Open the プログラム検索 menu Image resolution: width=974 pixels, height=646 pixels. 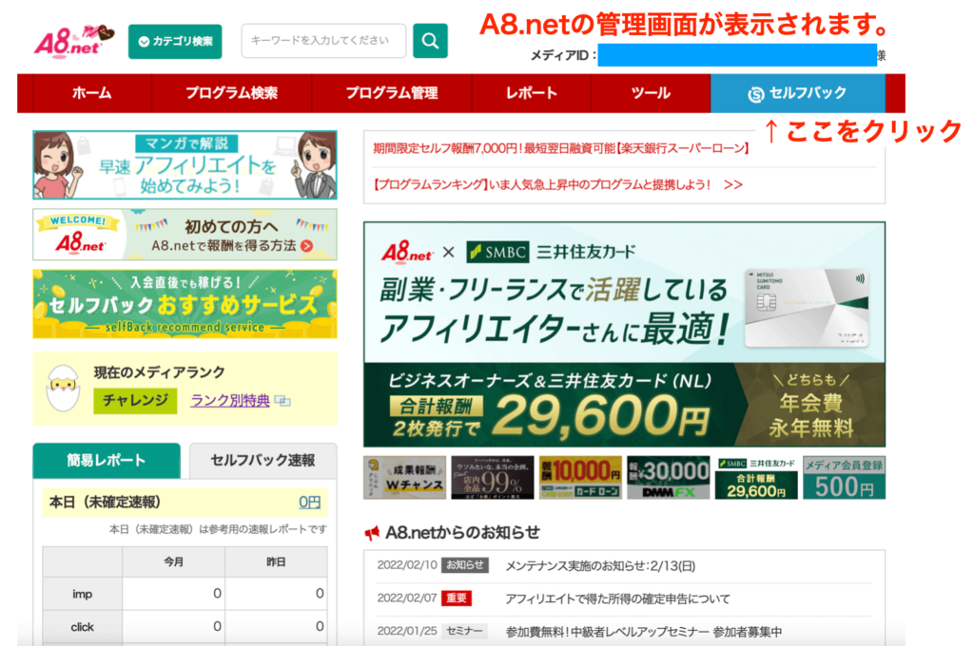coord(231,93)
